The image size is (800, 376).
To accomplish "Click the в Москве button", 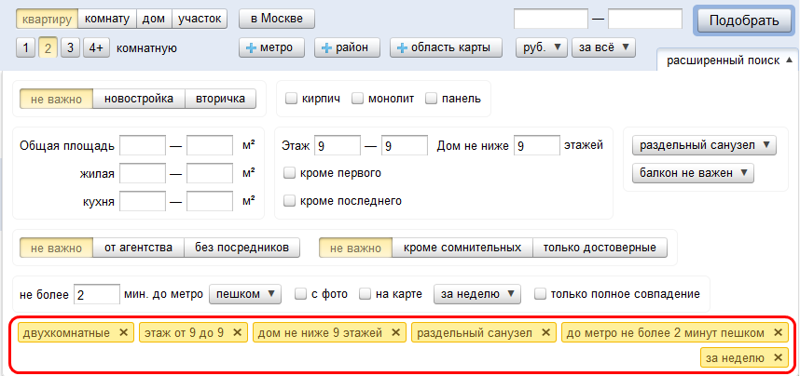I will coord(277,19).
